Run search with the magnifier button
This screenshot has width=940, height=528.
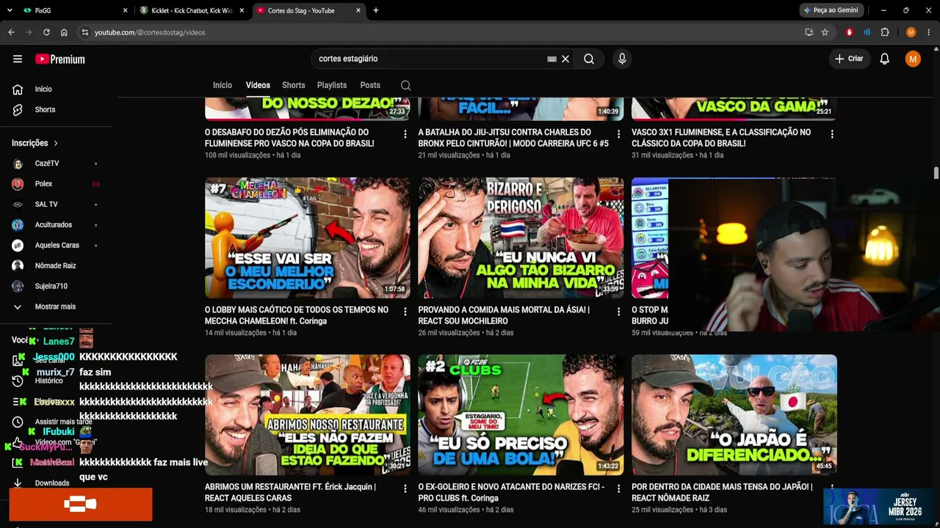[589, 59]
